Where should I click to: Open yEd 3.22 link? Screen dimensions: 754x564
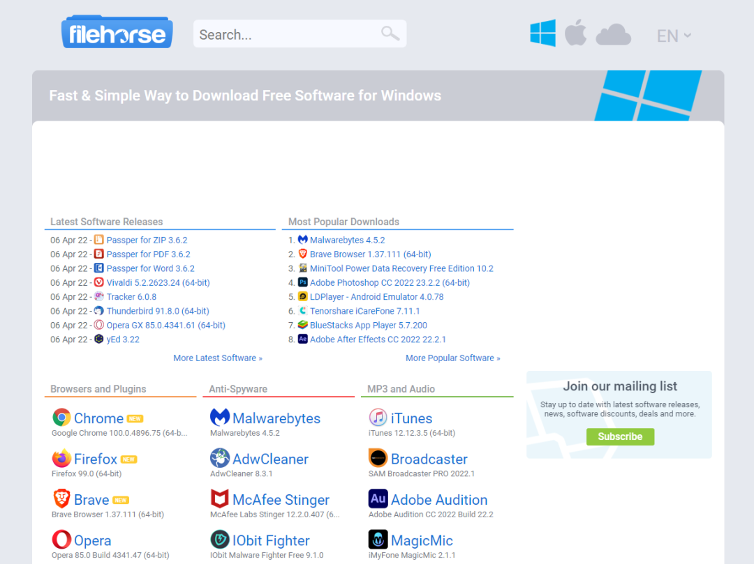click(x=123, y=340)
